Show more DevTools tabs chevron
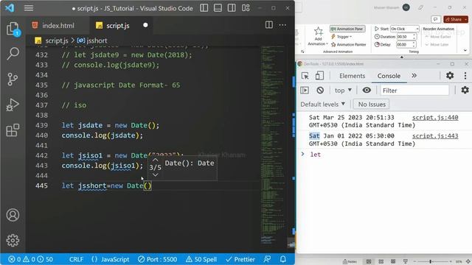The image size is (472, 265). click(414, 75)
